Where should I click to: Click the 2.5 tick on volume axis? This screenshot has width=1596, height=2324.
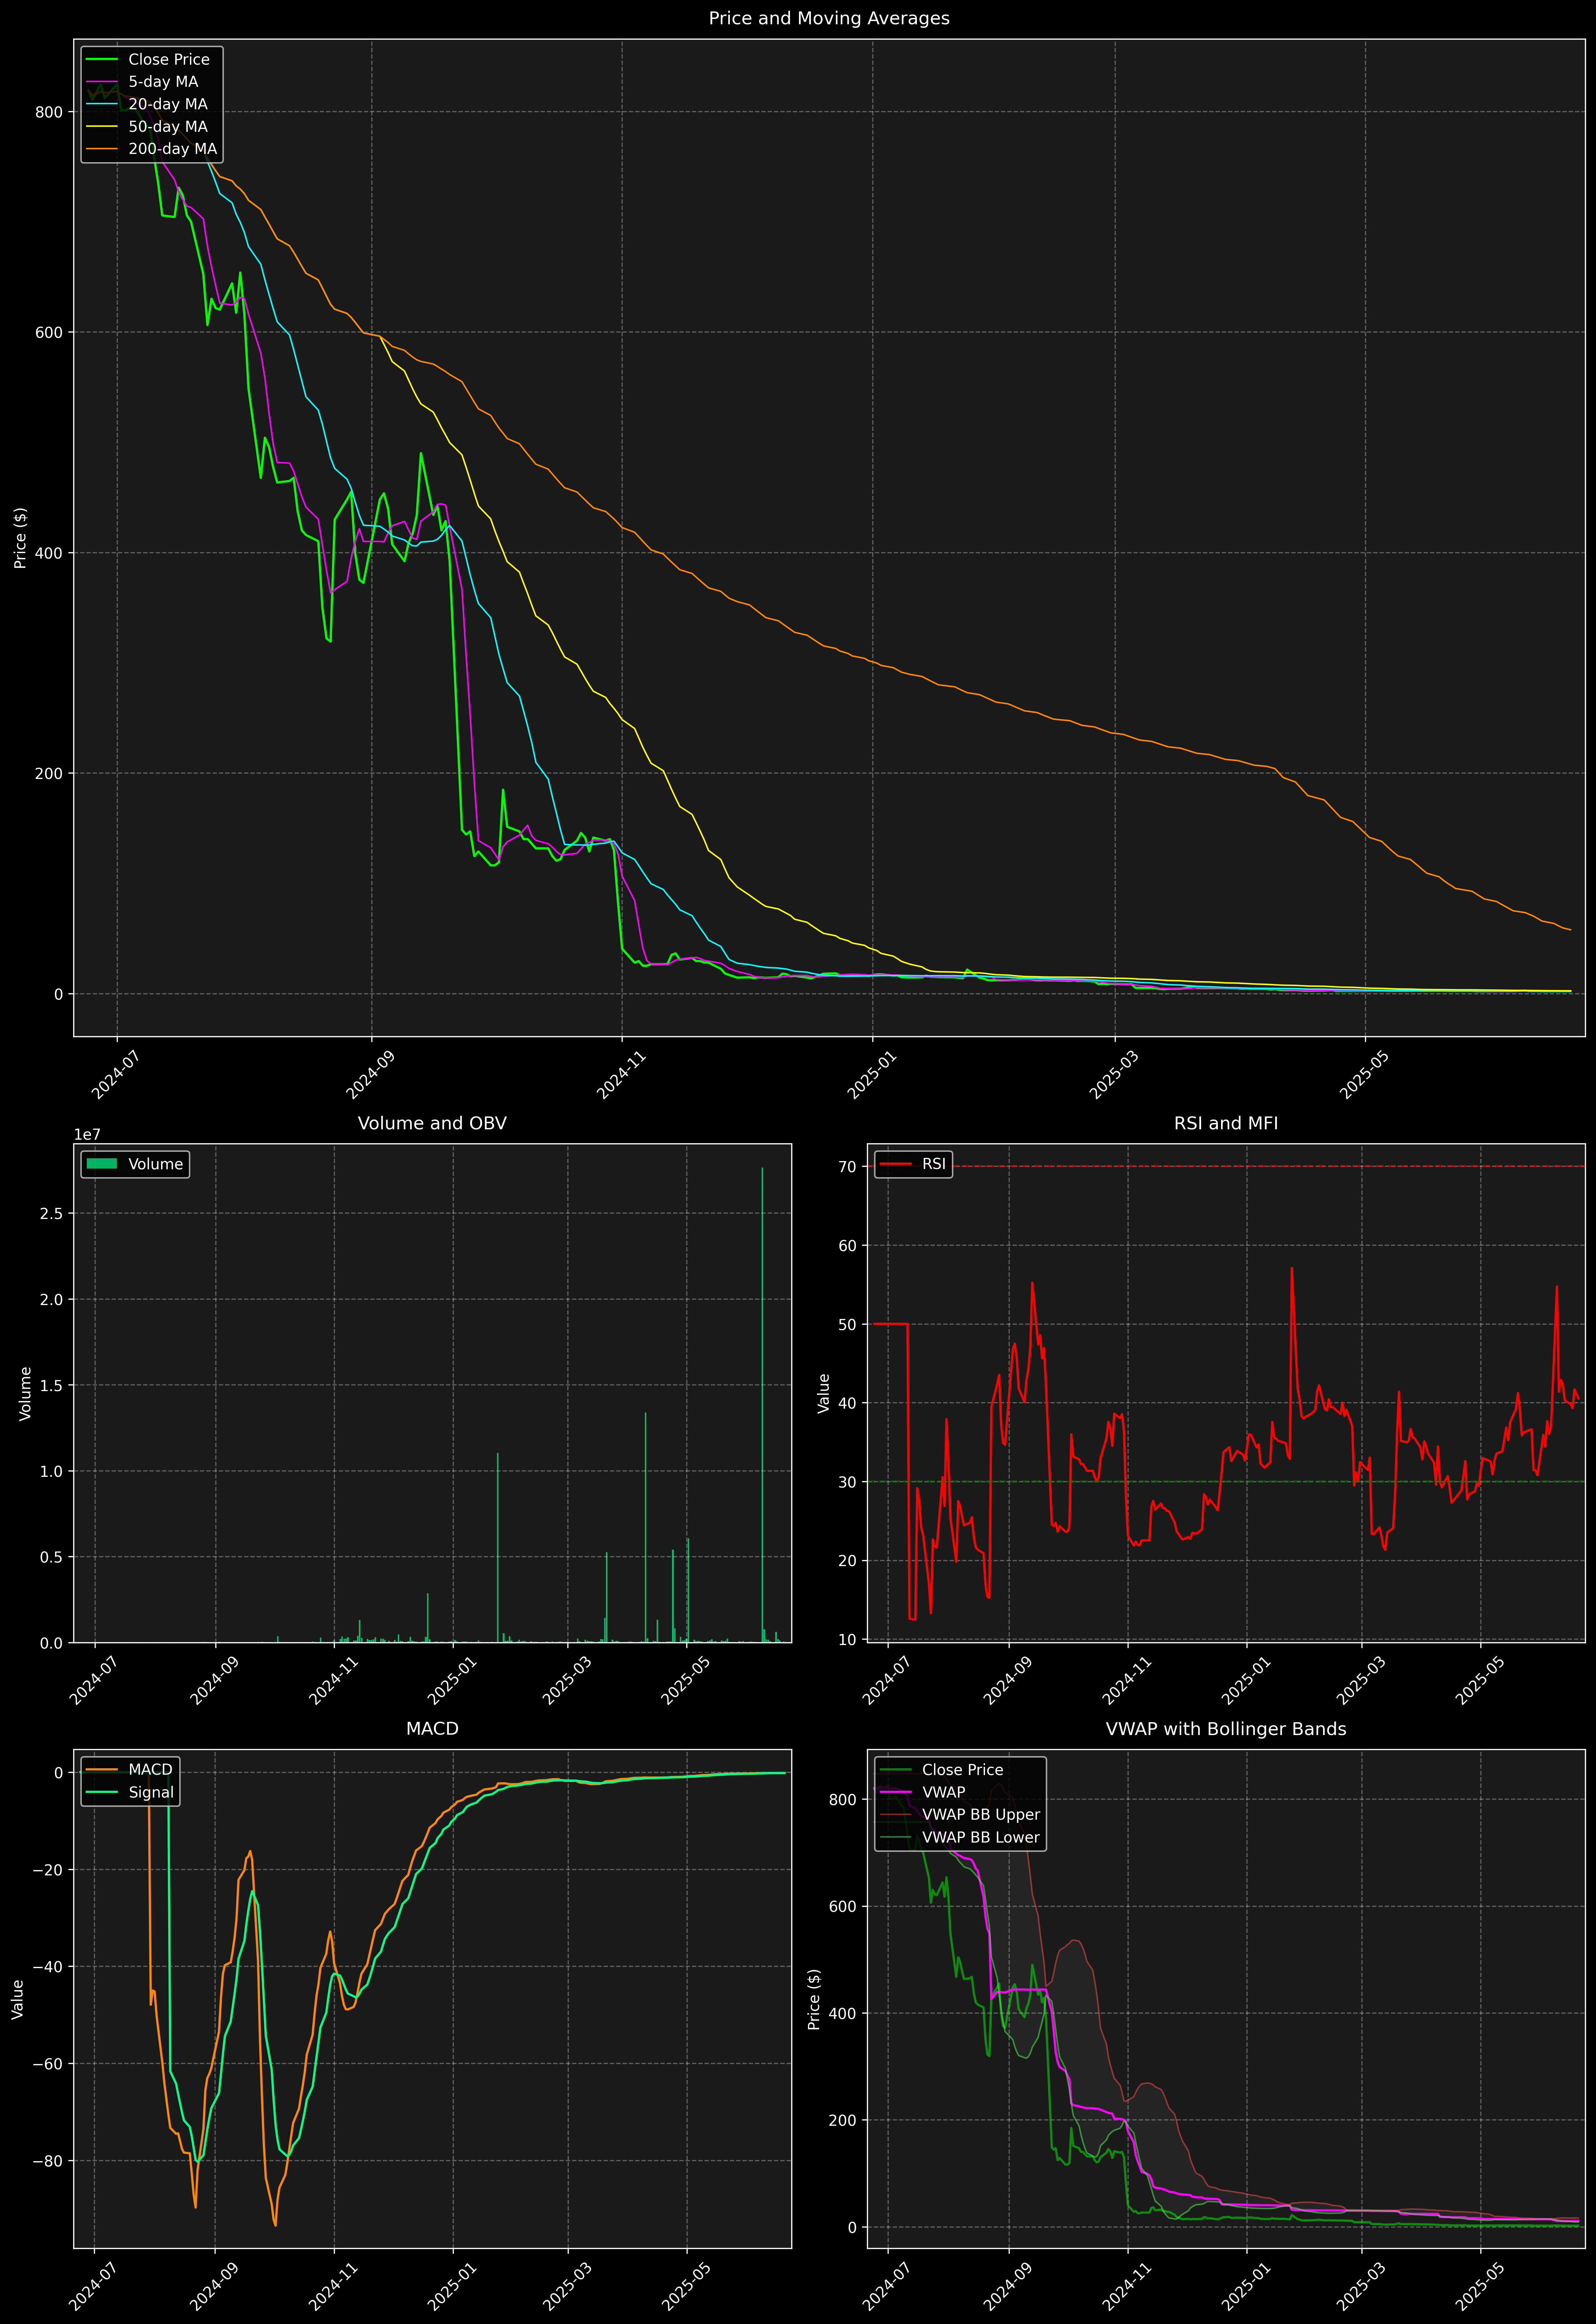(x=51, y=1213)
